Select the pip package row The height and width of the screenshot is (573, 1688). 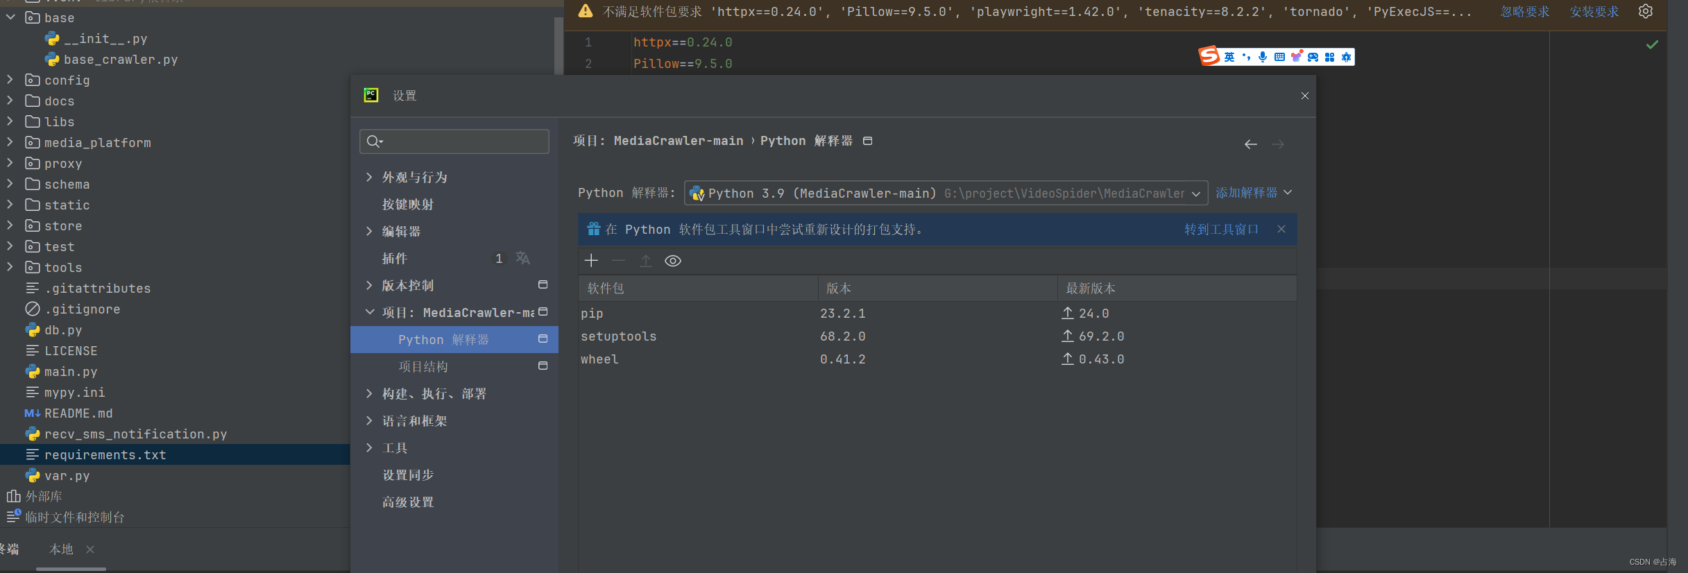pyautogui.click(x=937, y=313)
